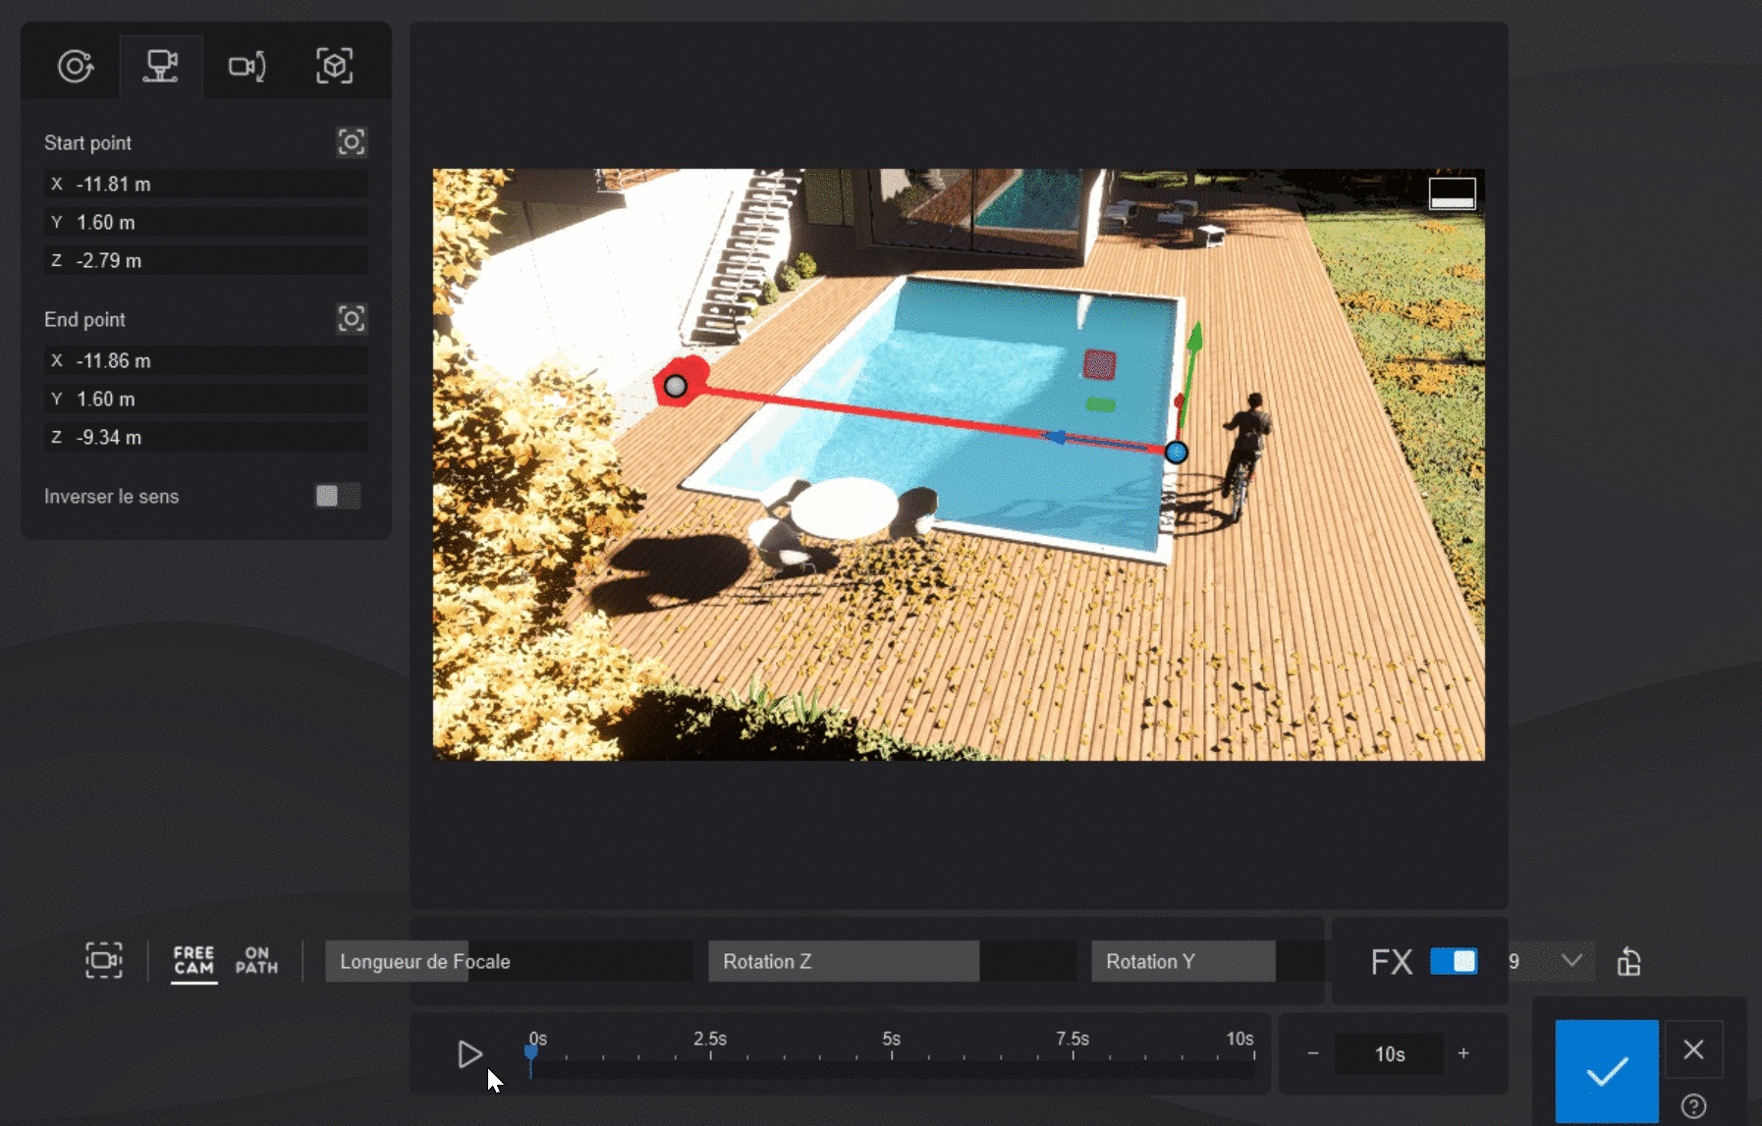
Task: Pick Start point target icon
Action: (352, 142)
